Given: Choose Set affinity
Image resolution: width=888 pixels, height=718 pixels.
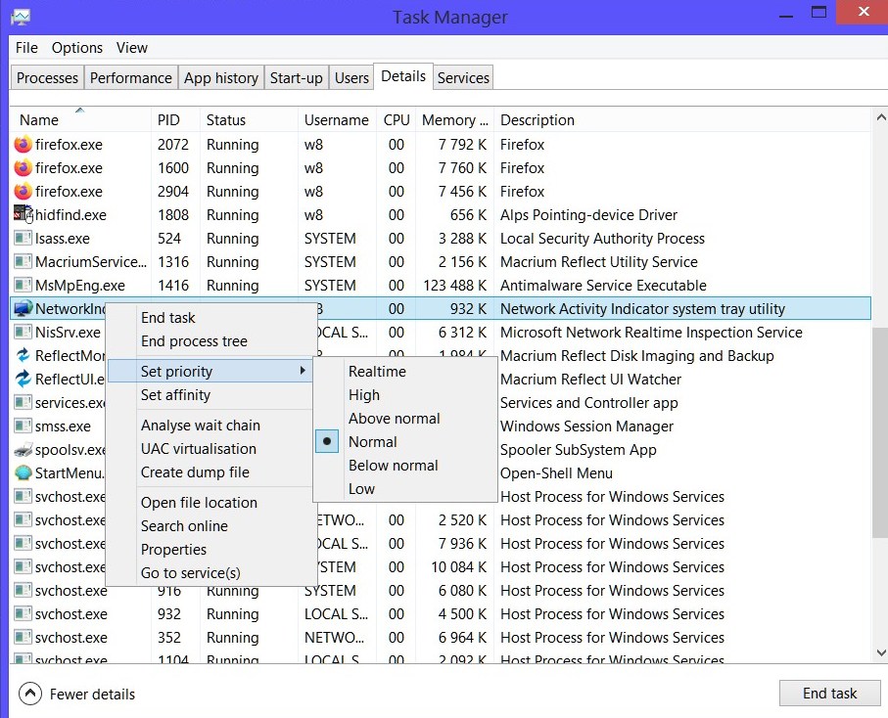Looking at the screenshot, I should coord(175,395).
